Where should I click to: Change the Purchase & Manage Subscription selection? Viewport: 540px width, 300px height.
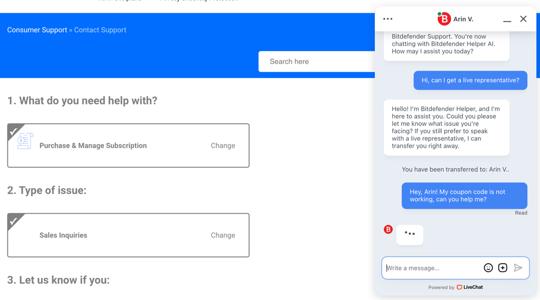pos(223,146)
